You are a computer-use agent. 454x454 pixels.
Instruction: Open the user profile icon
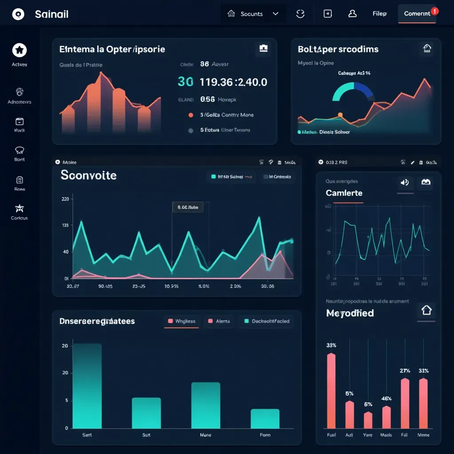pos(352,14)
